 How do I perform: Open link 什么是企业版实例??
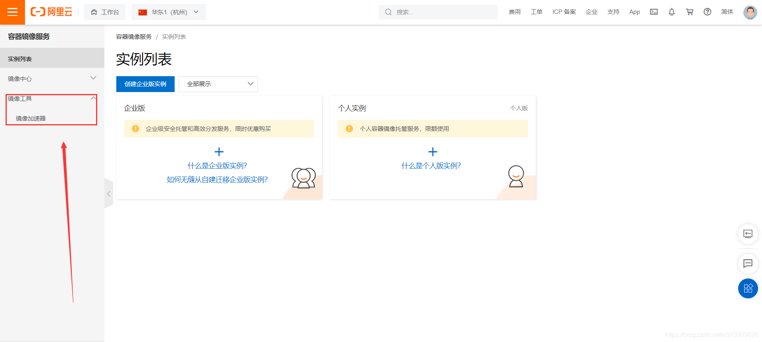click(217, 166)
